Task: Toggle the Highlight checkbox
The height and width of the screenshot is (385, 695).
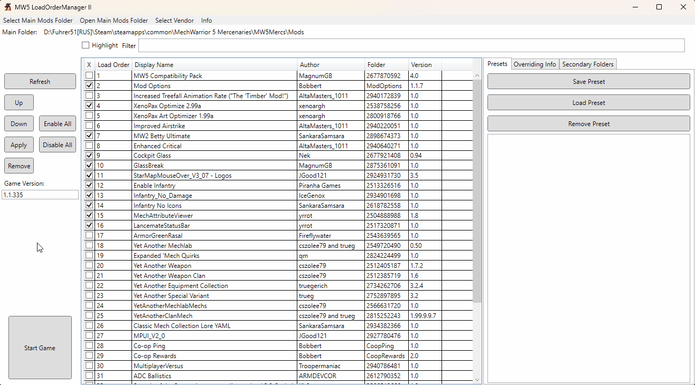Action: tap(86, 45)
